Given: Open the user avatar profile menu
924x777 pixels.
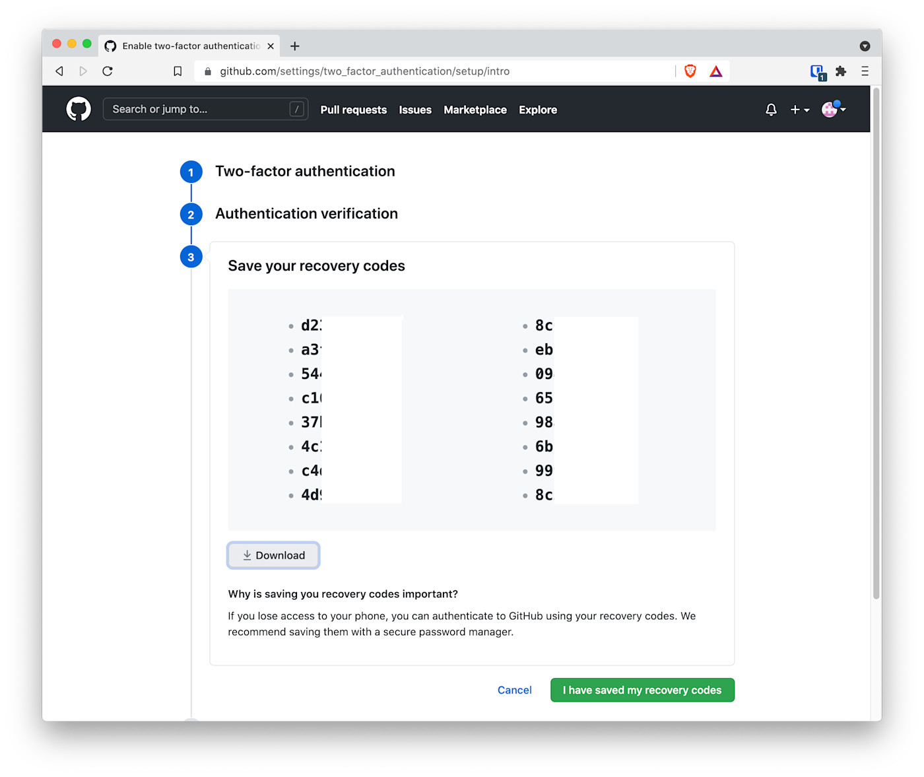Looking at the screenshot, I should (x=833, y=110).
